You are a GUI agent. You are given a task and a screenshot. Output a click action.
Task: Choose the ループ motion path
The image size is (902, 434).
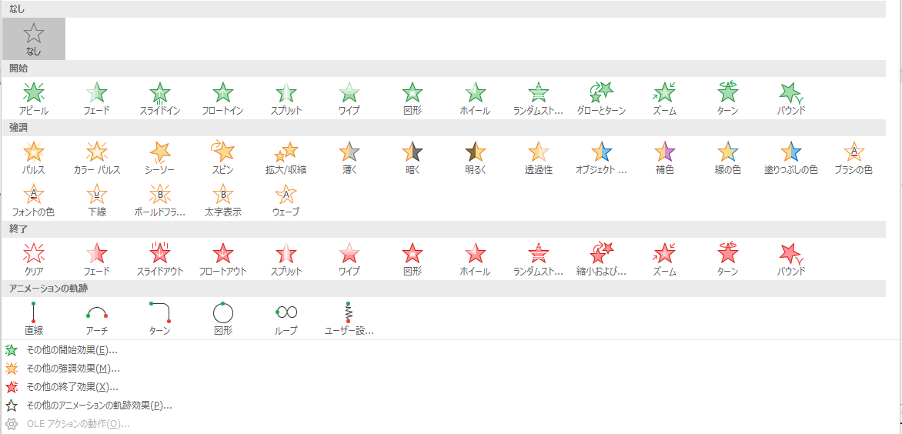[x=286, y=319]
